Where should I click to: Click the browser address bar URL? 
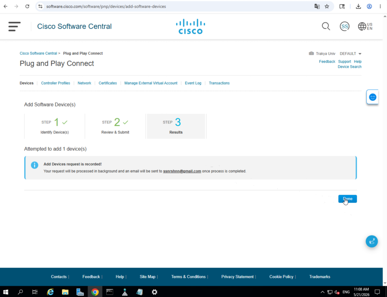tap(106, 6)
